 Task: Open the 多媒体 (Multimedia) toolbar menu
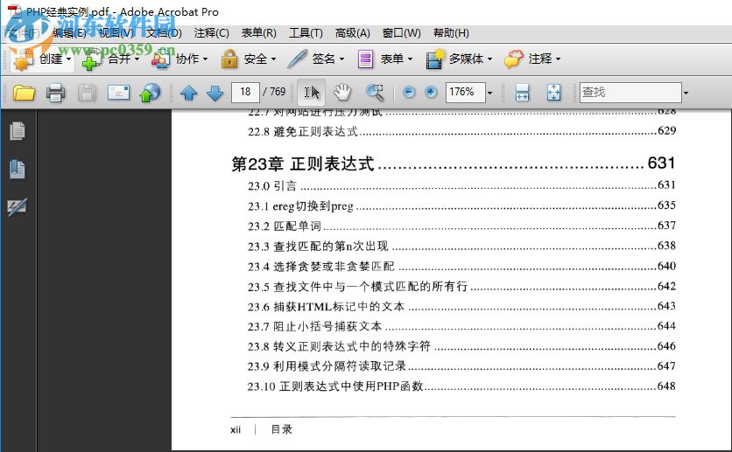460,59
